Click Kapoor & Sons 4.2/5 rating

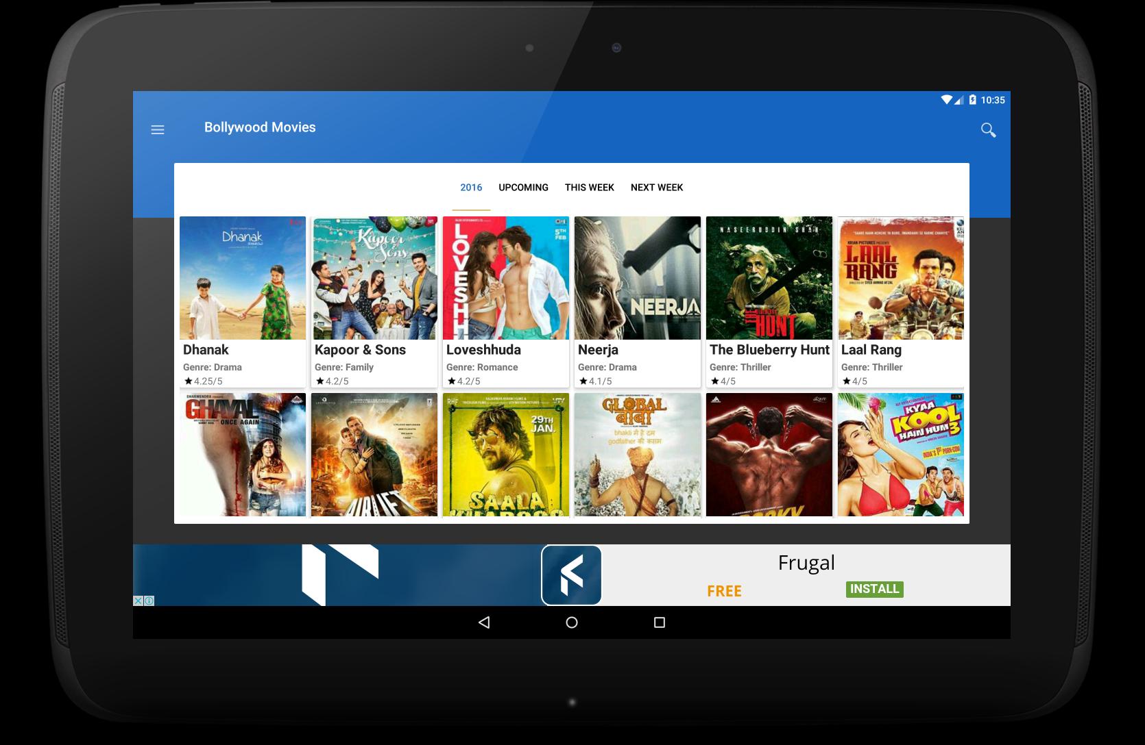click(x=332, y=381)
